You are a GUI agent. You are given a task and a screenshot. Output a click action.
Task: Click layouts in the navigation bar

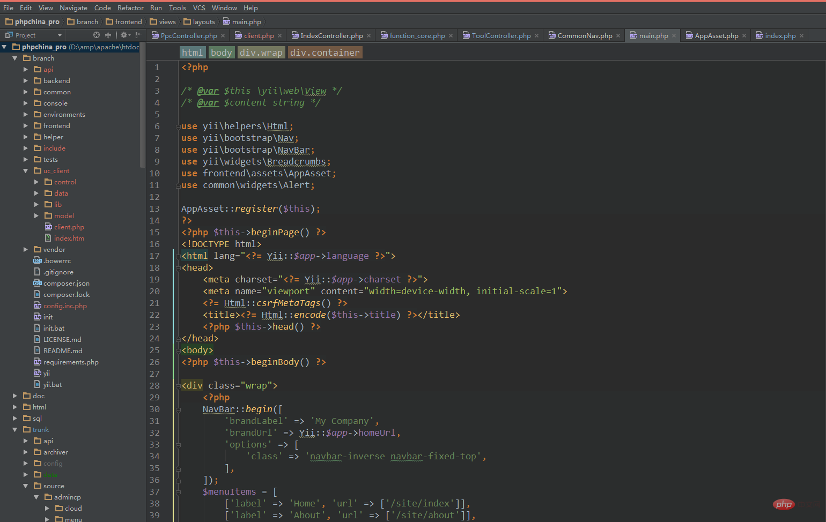[x=199, y=21]
